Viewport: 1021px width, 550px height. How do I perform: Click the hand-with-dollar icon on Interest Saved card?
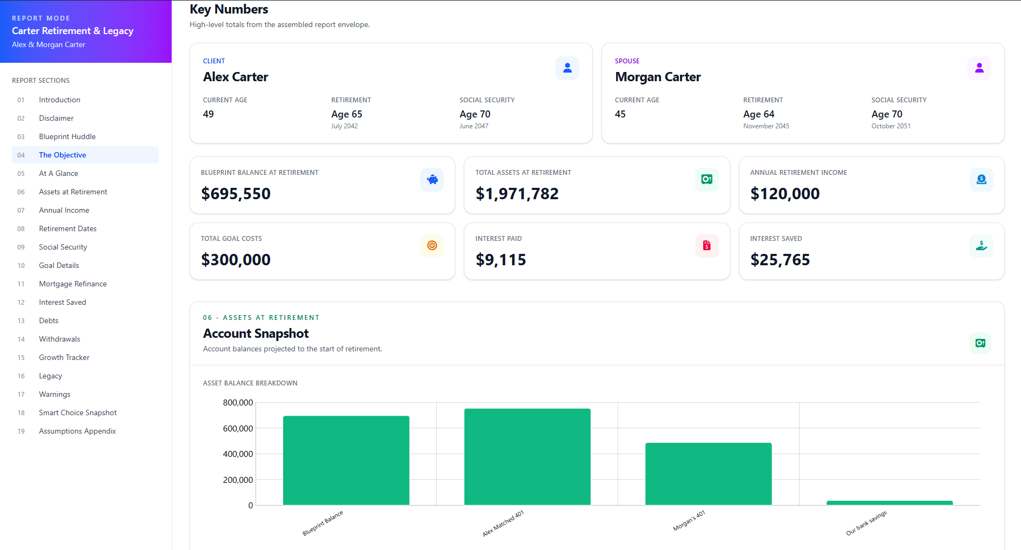[x=981, y=246]
